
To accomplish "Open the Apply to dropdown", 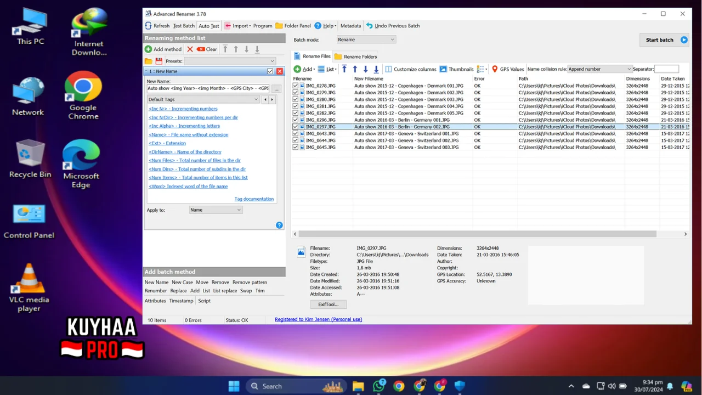I will 216,210.
